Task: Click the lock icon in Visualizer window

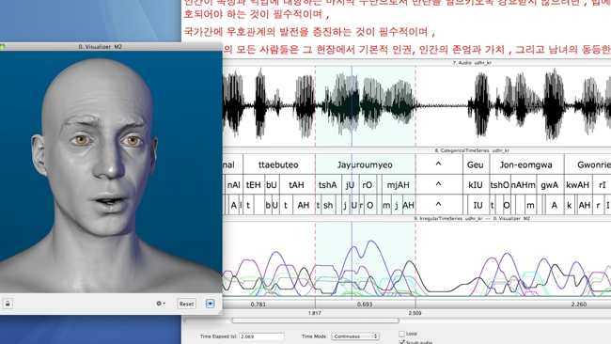Action: tap(8, 304)
